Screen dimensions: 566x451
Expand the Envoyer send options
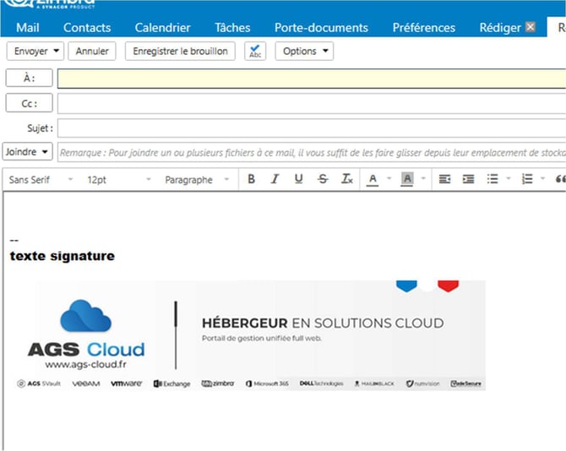(x=57, y=51)
